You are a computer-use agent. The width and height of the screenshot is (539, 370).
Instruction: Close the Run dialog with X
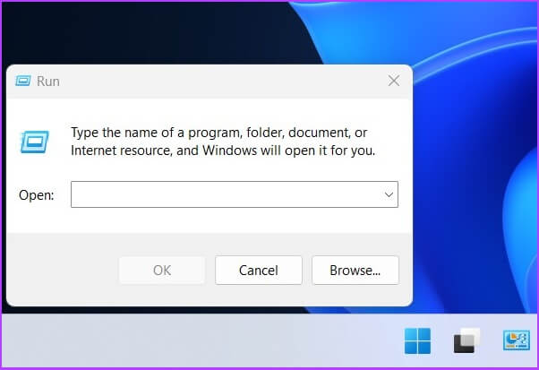coord(394,82)
